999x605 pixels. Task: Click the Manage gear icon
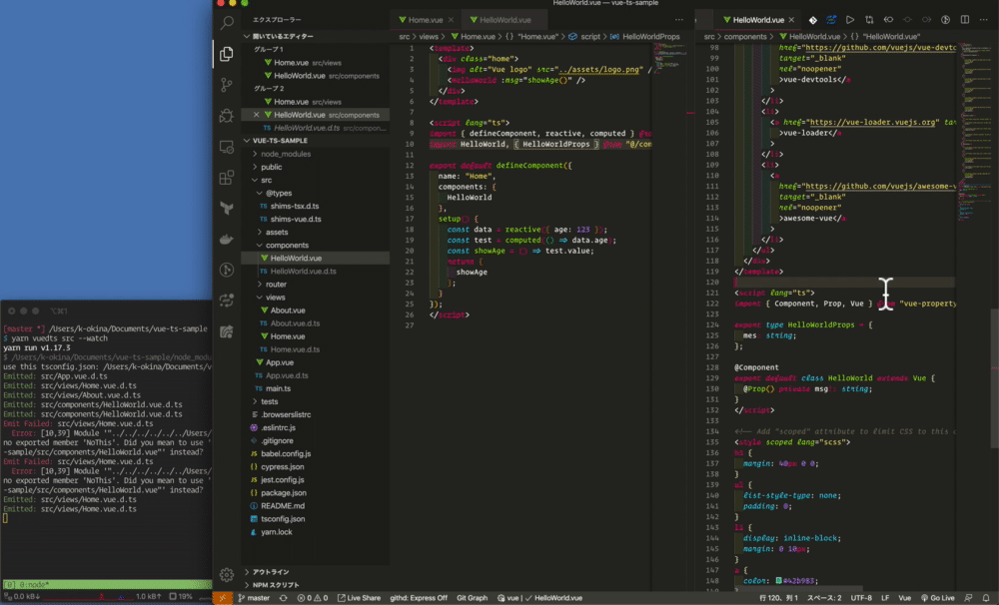point(227,575)
